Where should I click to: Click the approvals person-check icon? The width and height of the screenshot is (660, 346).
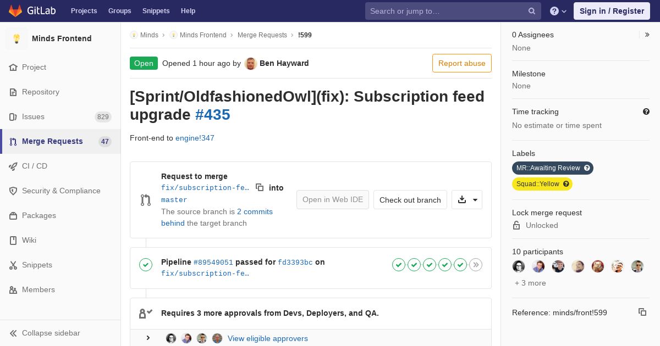click(x=145, y=313)
